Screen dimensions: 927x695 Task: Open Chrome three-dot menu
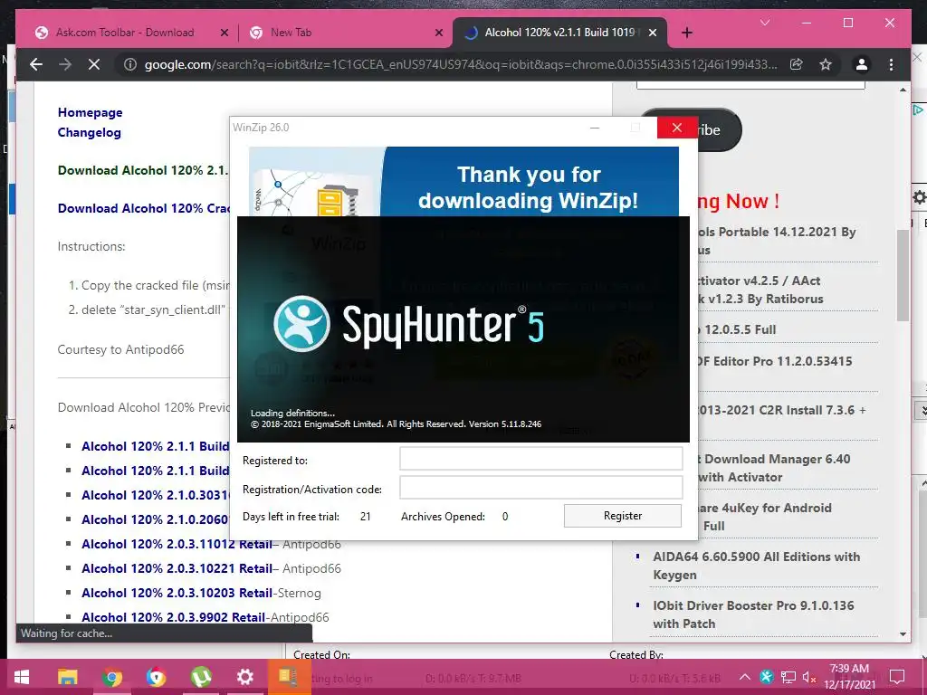coord(891,64)
